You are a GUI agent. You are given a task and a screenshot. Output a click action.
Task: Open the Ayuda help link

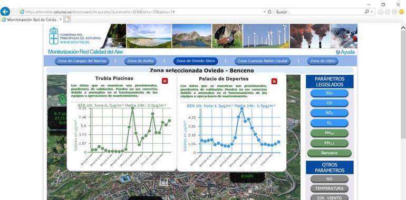345,52
